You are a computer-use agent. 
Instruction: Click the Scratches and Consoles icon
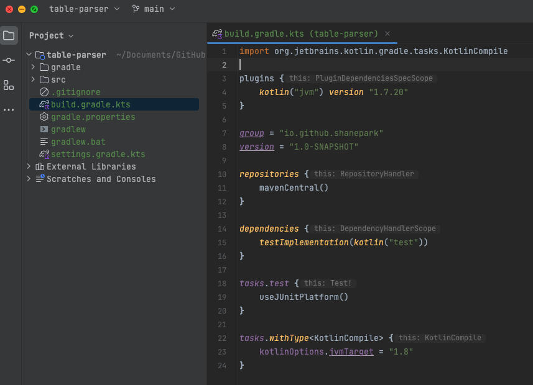(x=40, y=179)
